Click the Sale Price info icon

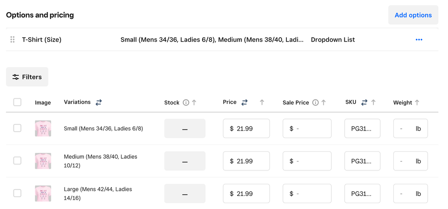316,103
